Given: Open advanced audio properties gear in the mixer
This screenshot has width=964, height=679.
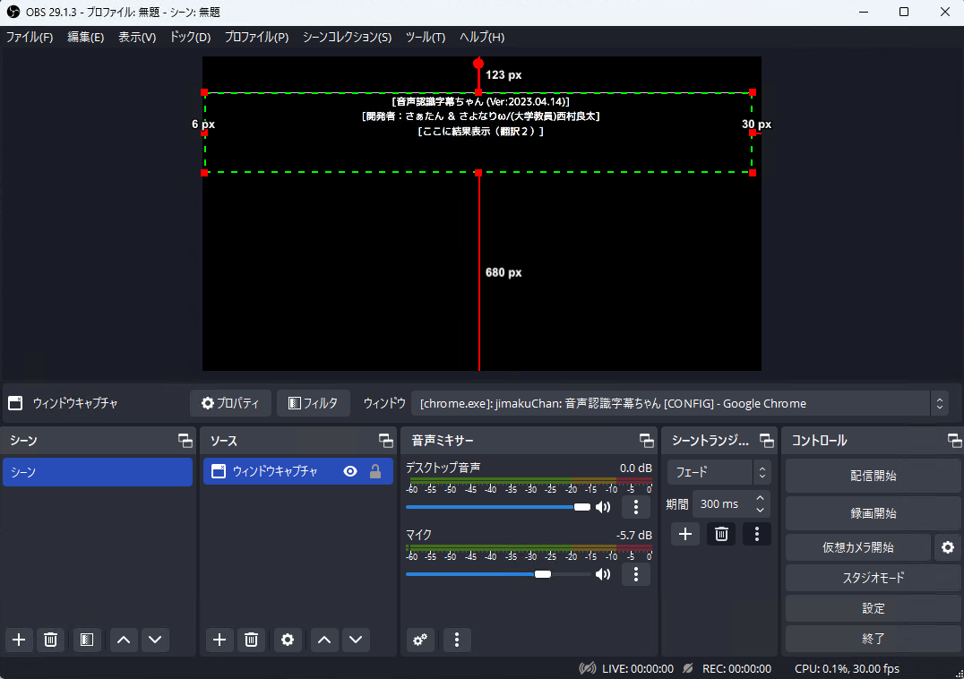Looking at the screenshot, I should point(419,640).
